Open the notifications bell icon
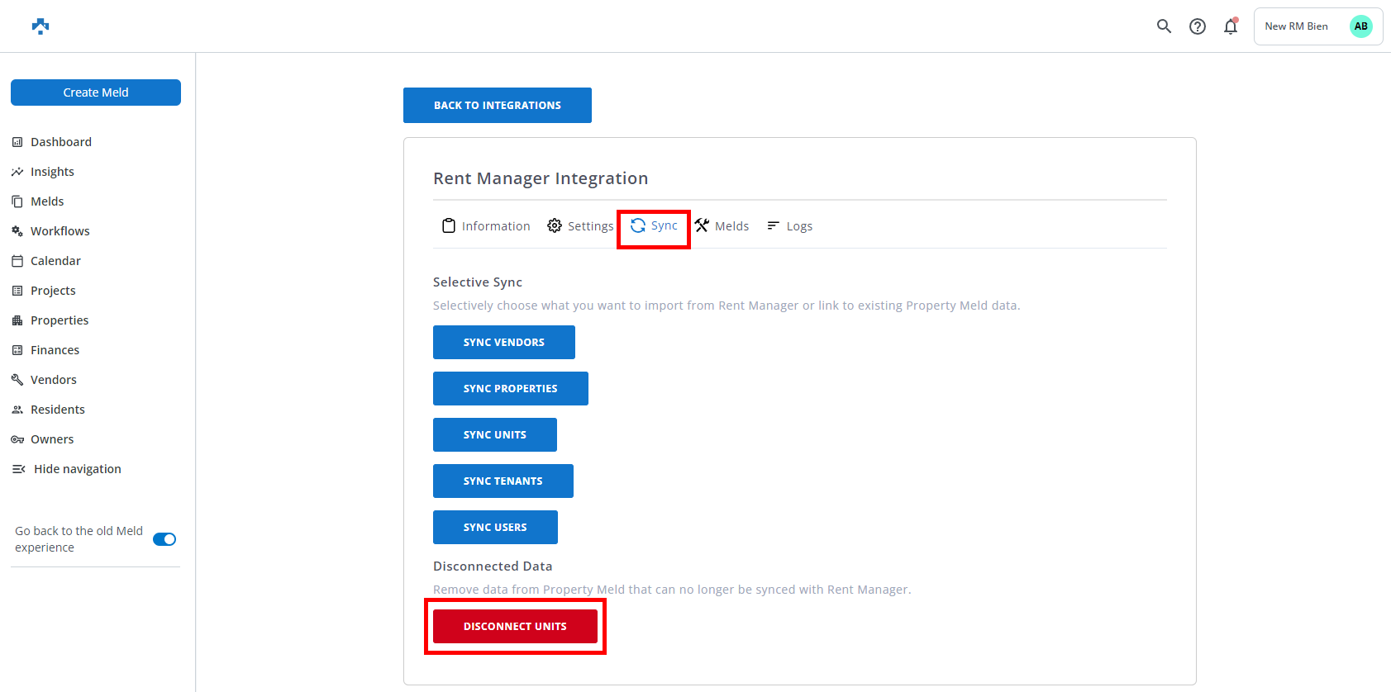Viewport: 1391px width, 692px height. pos(1231,26)
